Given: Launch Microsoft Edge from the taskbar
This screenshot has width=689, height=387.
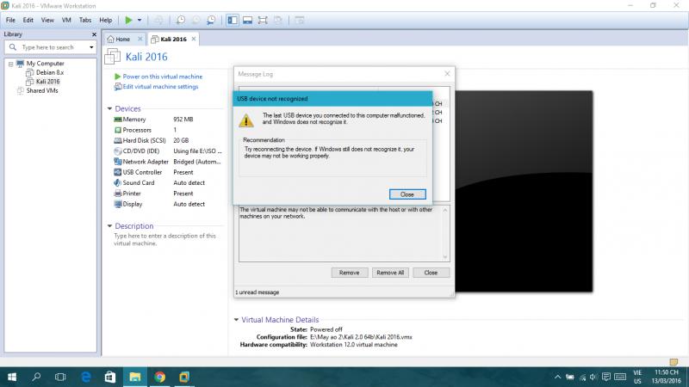Looking at the screenshot, I should (x=85, y=377).
